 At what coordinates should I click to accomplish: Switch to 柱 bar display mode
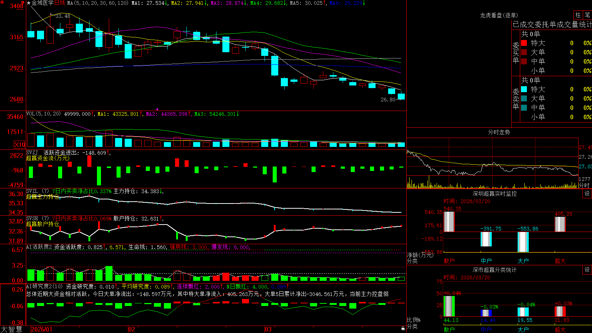point(578,15)
